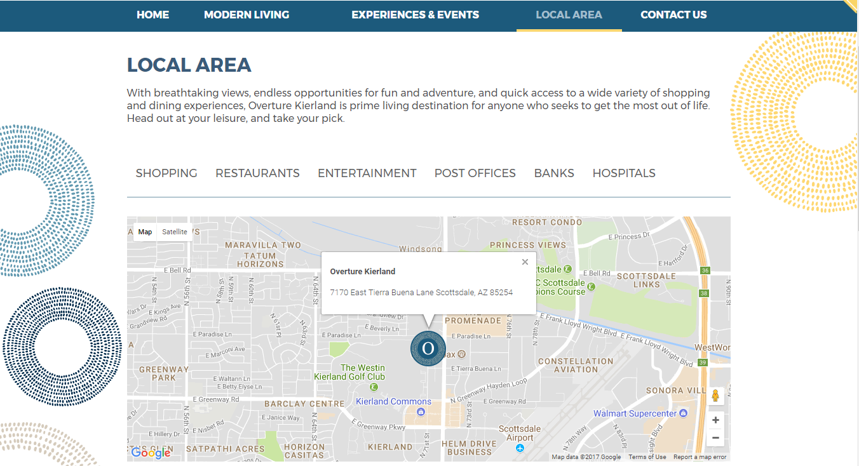Show Banks locations
This screenshot has width=859, height=466.
click(x=554, y=173)
